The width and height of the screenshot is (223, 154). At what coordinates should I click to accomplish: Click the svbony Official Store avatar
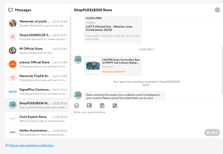click(x=13, y=64)
